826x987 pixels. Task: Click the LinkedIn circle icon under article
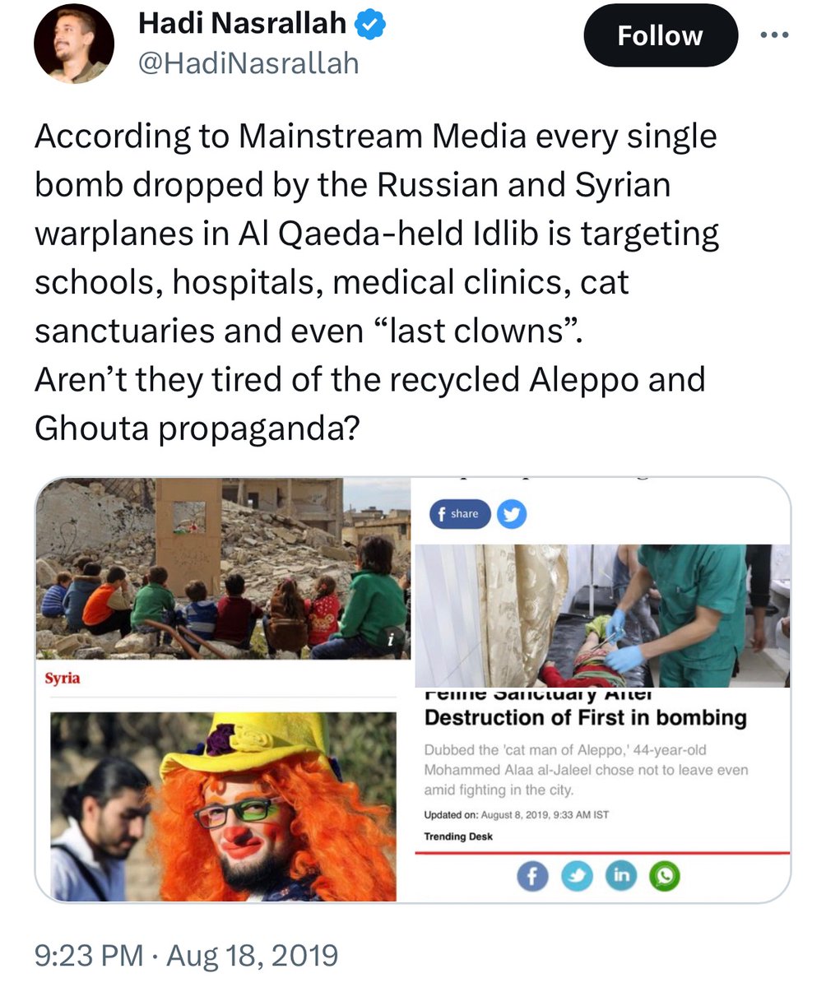point(620,877)
